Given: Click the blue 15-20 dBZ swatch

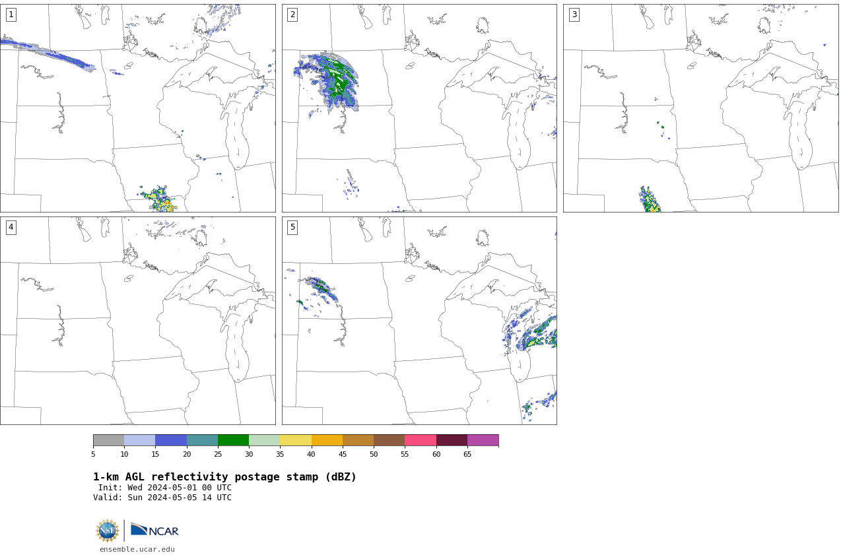Looking at the screenshot, I should (171, 440).
